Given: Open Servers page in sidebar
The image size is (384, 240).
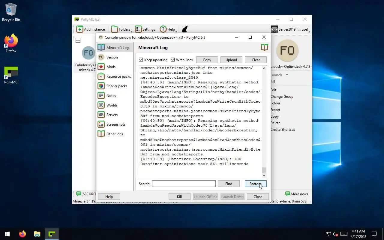Looking at the screenshot, I should 115,115.
